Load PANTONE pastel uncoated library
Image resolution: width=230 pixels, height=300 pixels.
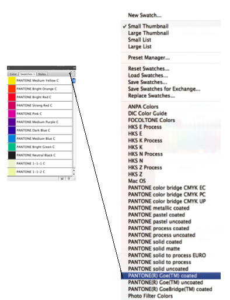[159, 222]
